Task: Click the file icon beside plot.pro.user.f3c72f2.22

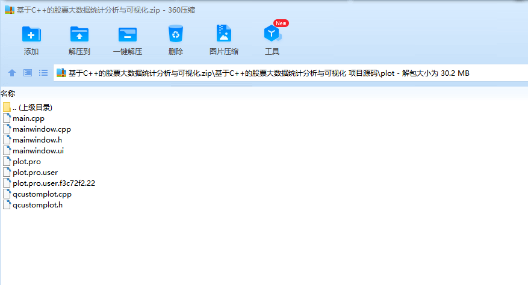Action: pyautogui.click(x=7, y=183)
